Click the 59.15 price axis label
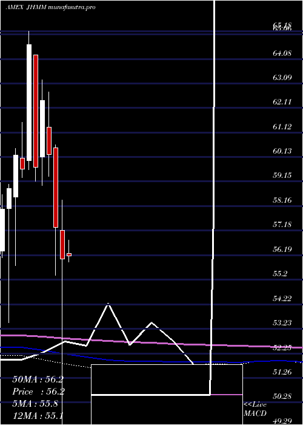Screen dimensions: 303x425 [282, 175]
